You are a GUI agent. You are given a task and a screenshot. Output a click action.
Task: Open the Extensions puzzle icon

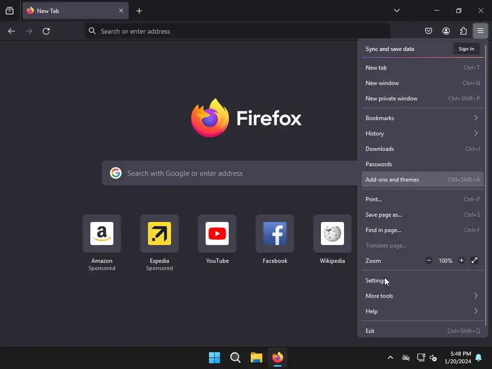click(463, 31)
